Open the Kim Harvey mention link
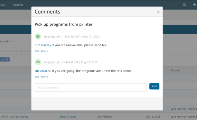197x120 pixels. [x=43, y=45]
